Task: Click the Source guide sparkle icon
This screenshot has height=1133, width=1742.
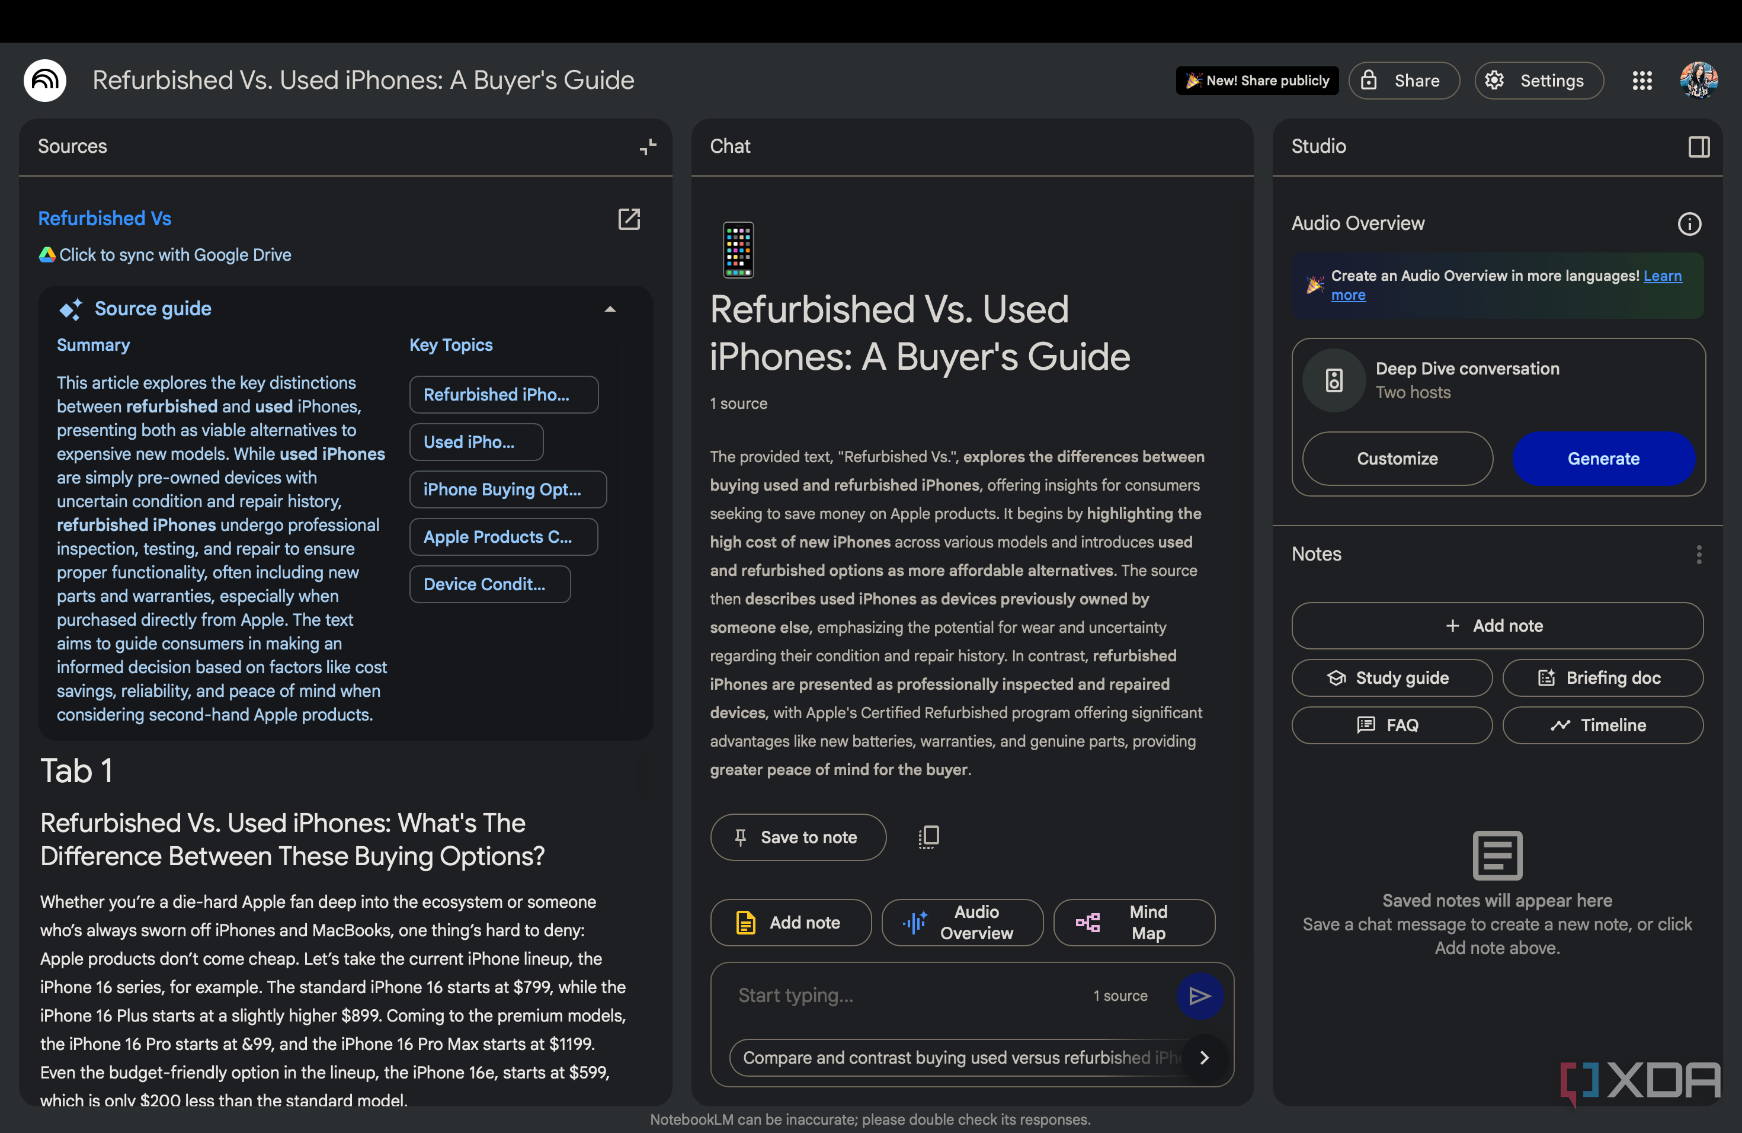Action: pyautogui.click(x=71, y=309)
